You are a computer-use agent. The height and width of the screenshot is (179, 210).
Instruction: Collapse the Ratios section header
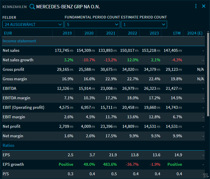coord(8,145)
